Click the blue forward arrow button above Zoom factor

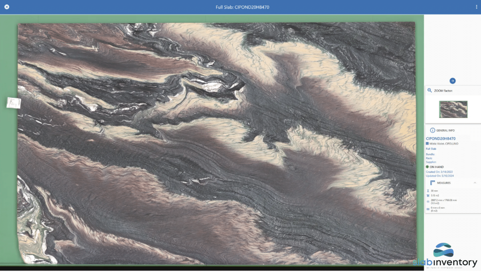(452, 80)
